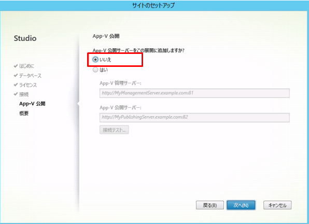Open the ライセンス step in sidebar
This screenshot has width=309, height=224.
click(x=28, y=85)
